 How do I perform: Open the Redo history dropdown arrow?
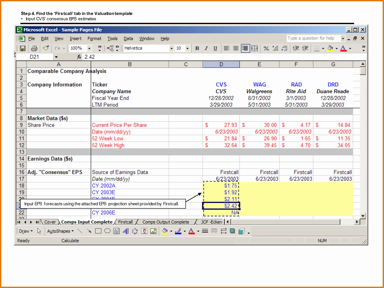[x=64, y=48]
